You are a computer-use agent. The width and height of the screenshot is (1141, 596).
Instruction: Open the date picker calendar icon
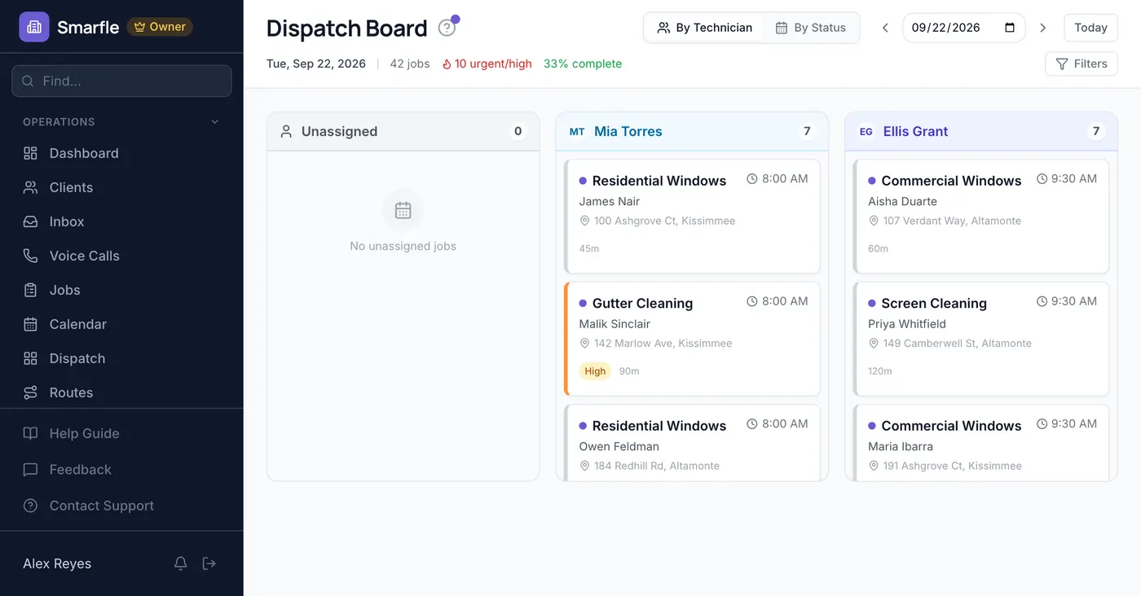(x=1010, y=28)
